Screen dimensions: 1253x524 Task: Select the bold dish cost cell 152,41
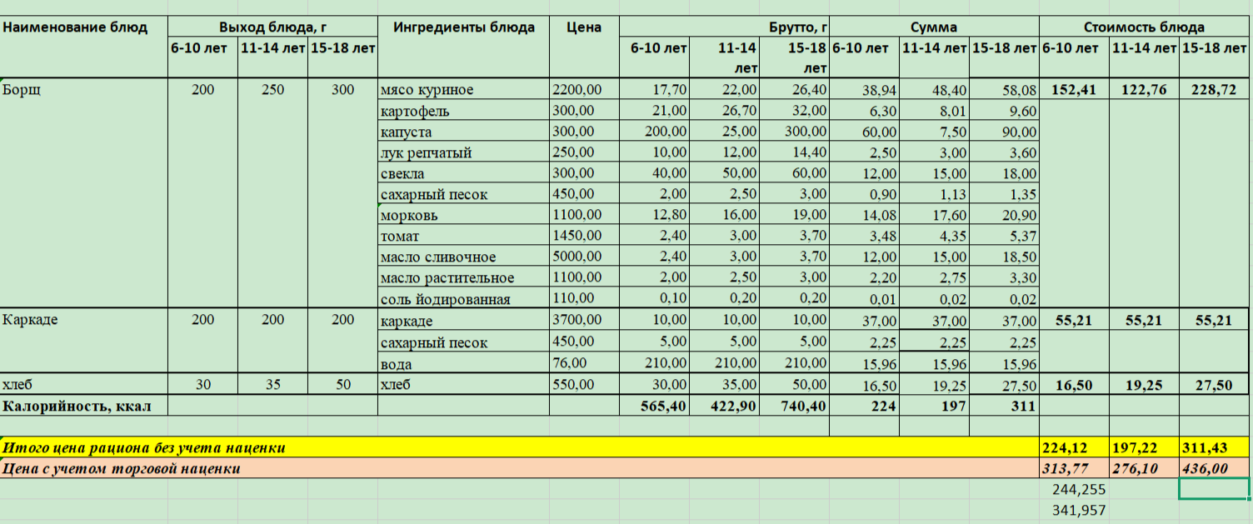coord(1074,90)
